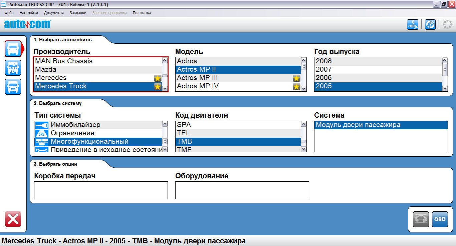
Task: Click the Тип системы scrollbar thumb
Action: [165, 141]
